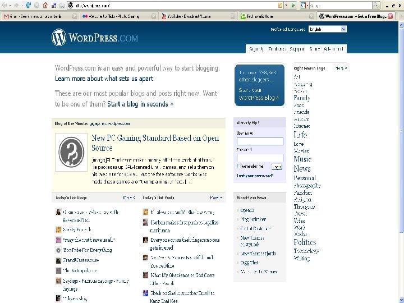Click the 'News' tag
This screenshot has height=303, width=404.
pos(302,169)
